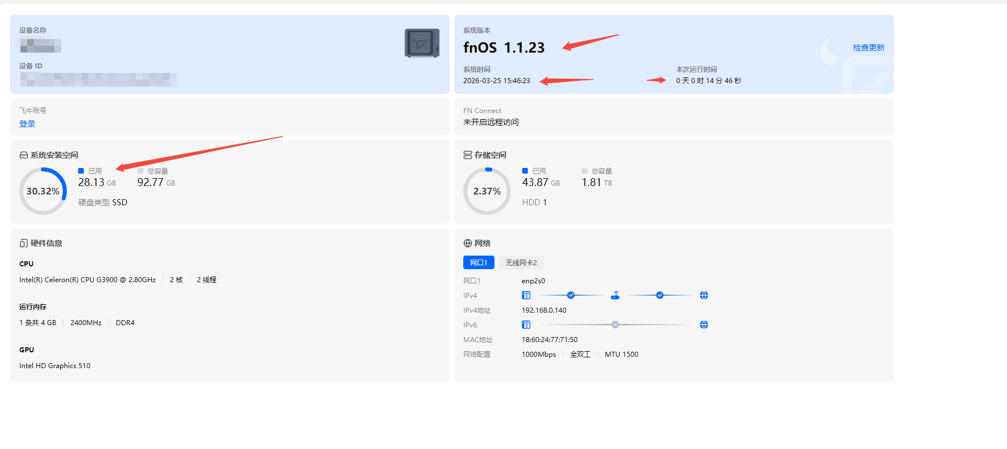The height and width of the screenshot is (449, 1007).
Task: Click the 2.37% storage usage ring
Action: click(487, 191)
